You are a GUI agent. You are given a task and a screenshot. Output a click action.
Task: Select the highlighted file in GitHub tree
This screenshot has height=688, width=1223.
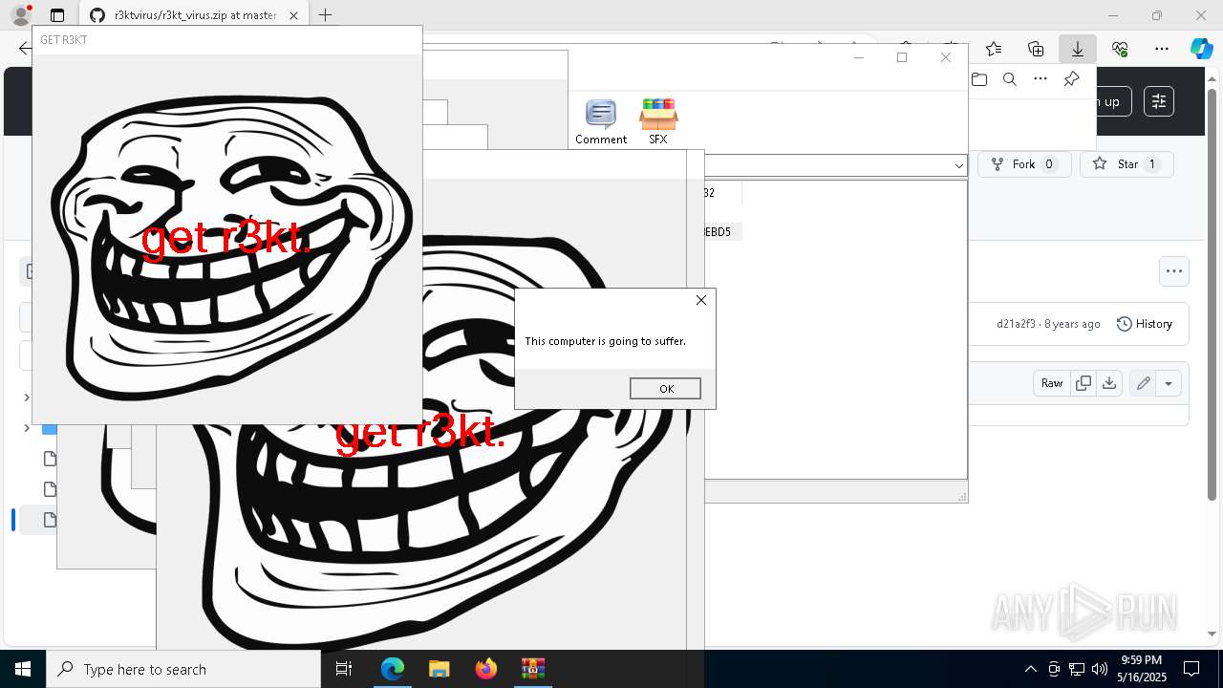tap(51, 520)
